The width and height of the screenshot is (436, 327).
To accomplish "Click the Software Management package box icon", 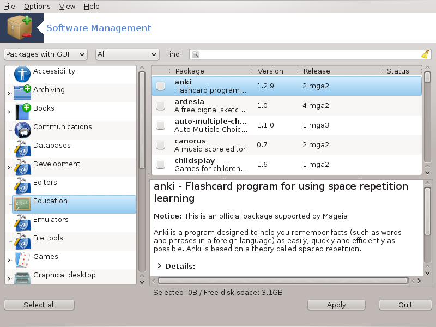I will coord(20,28).
